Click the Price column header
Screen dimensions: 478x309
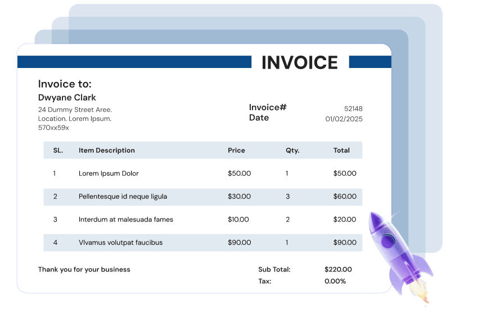[x=236, y=151]
